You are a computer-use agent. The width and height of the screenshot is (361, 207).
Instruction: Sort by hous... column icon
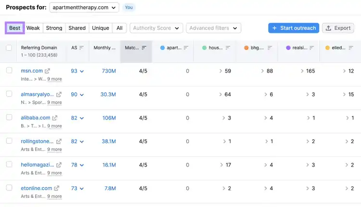(228, 48)
